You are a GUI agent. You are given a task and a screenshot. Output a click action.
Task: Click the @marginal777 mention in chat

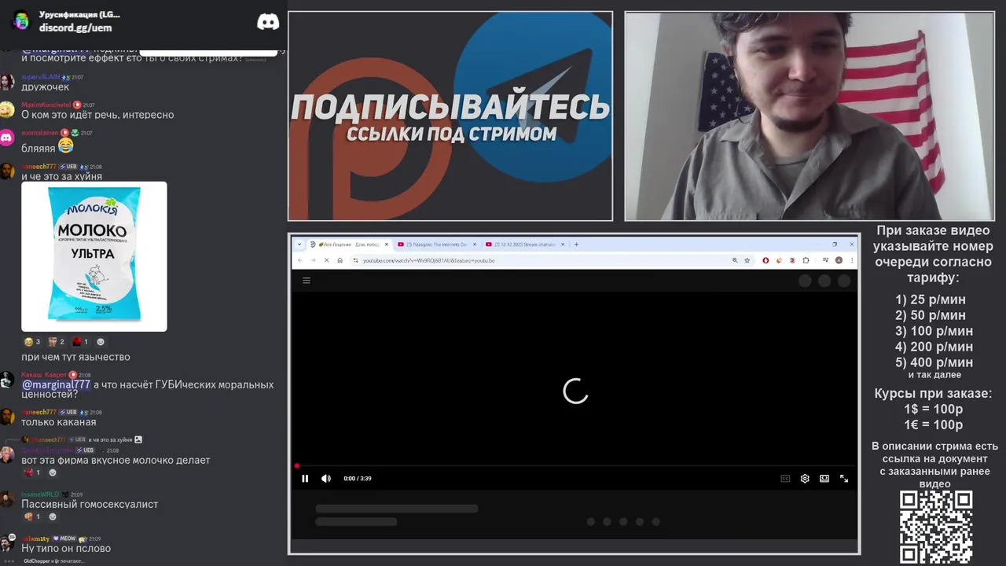[x=56, y=384]
